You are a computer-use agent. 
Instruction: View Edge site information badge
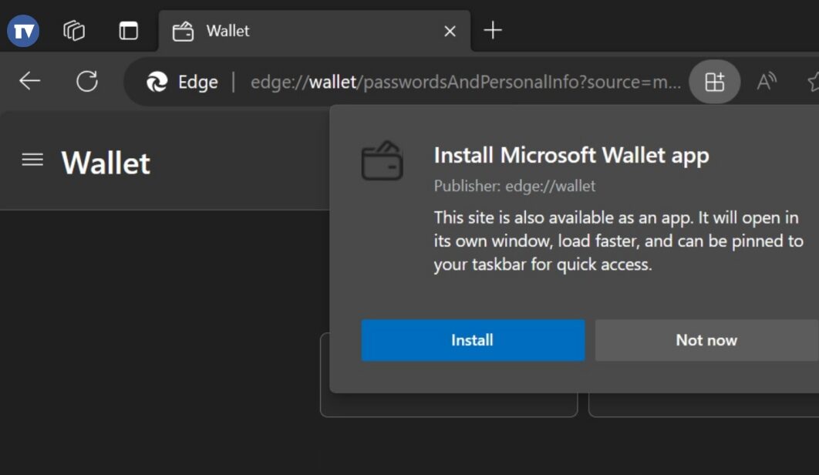pos(182,82)
